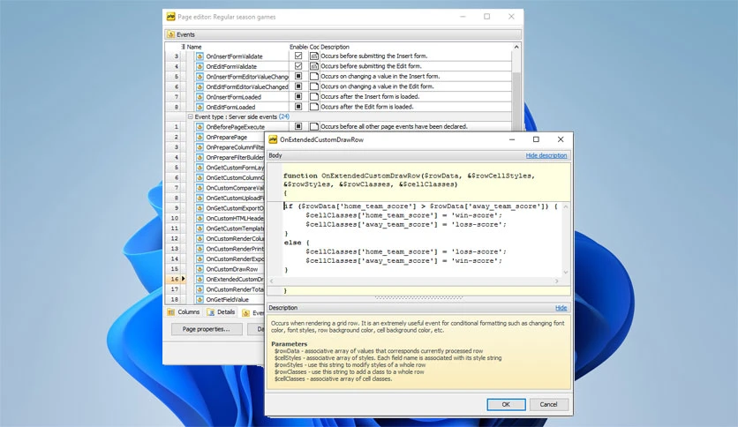Click the OnCustomDrawRow event icon

(x=200, y=269)
